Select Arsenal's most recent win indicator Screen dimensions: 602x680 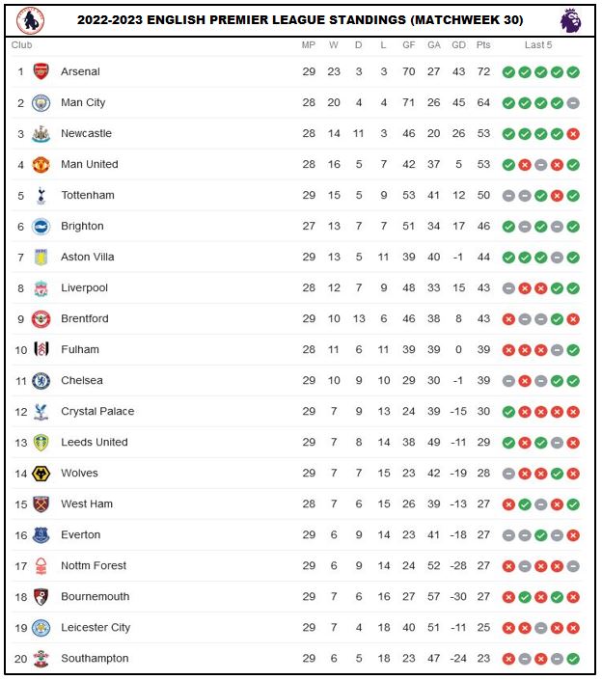(x=573, y=72)
